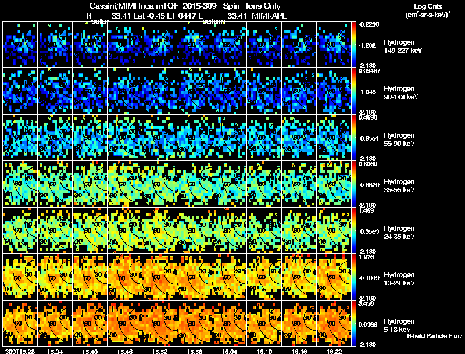Click the Hydrogen 5-13 keV color bar
This screenshot has height=354, width=465.
click(x=353, y=324)
